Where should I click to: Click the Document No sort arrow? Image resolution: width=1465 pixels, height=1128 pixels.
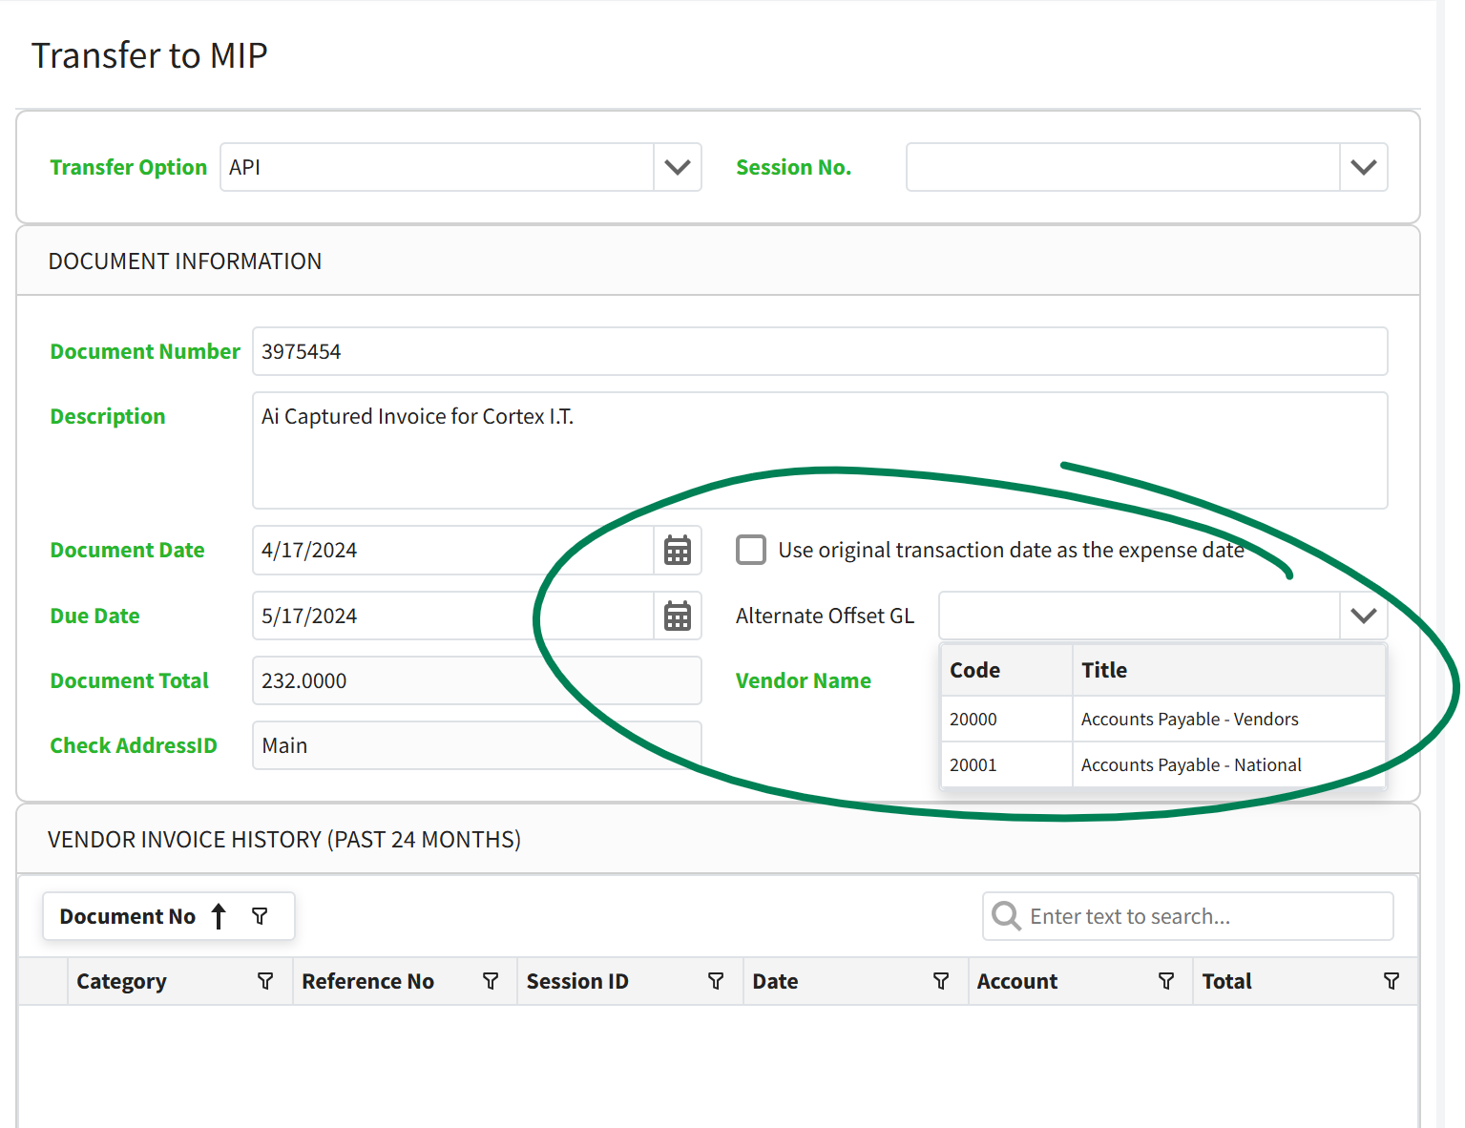(x=219, y=916)
